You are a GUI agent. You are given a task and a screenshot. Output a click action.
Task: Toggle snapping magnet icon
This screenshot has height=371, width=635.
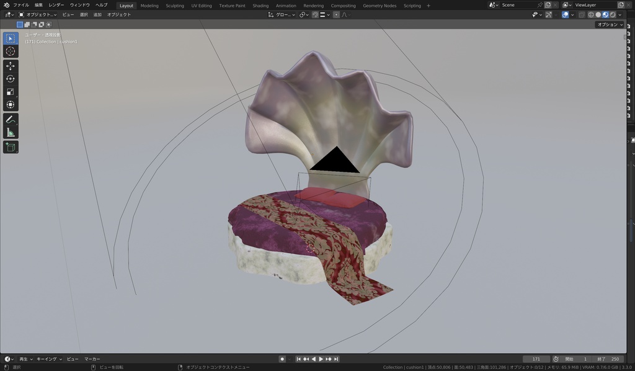tap(315, 15)
